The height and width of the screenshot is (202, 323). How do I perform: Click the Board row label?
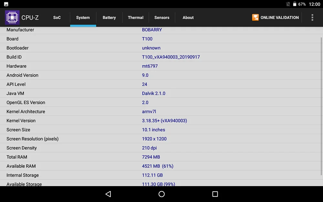point(12,39)
